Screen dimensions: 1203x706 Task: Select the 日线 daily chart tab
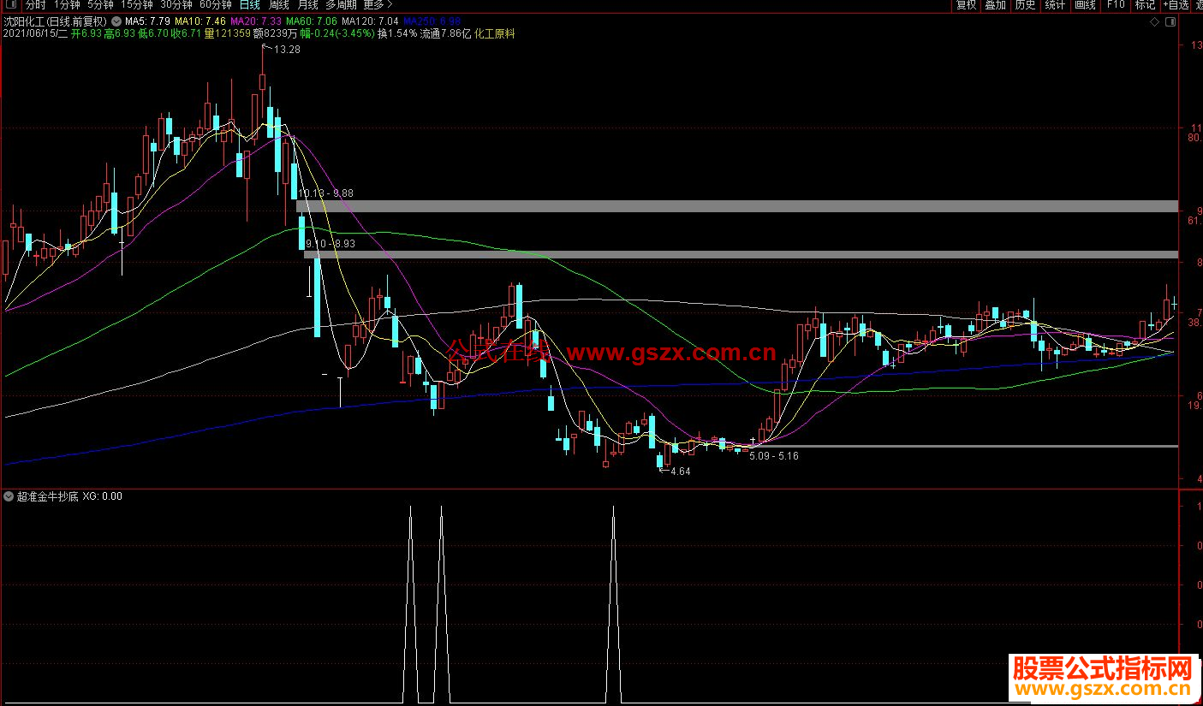(x=249, y=5)
